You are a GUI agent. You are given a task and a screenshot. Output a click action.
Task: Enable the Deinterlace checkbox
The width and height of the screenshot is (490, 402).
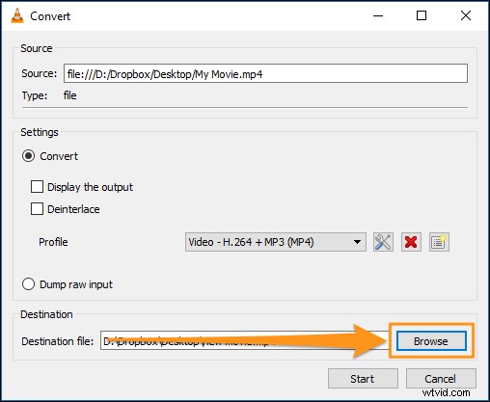(x=37, y=209)
